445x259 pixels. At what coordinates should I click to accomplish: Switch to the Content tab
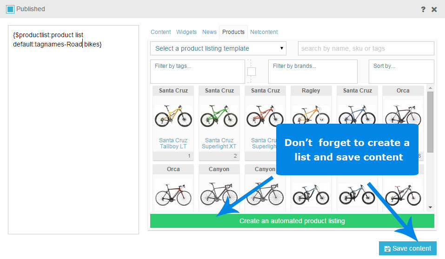pyautogui.click(x=160, y=32)
